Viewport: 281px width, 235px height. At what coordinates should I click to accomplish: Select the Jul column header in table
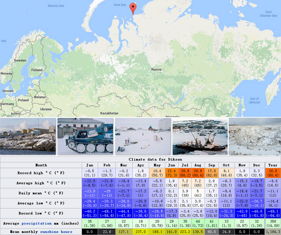[185, 165]
